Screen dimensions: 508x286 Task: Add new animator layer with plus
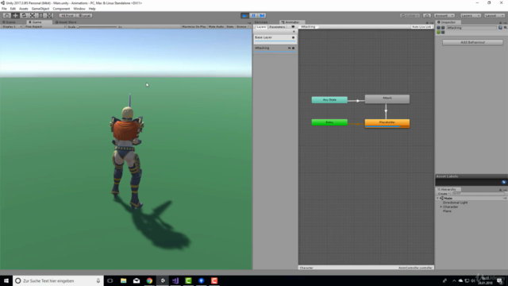294,32
